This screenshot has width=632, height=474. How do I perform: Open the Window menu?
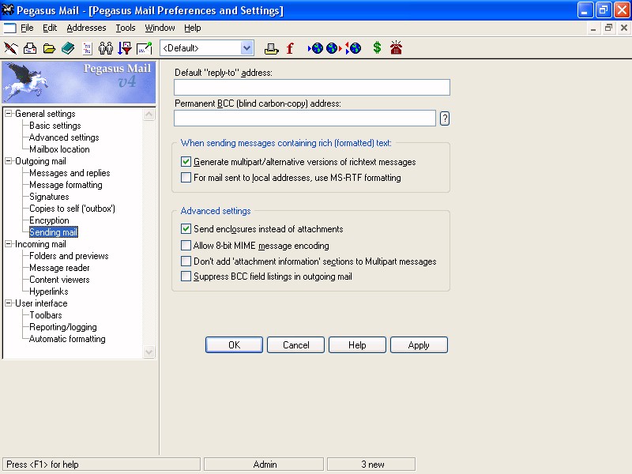click(x=160, y=28)
